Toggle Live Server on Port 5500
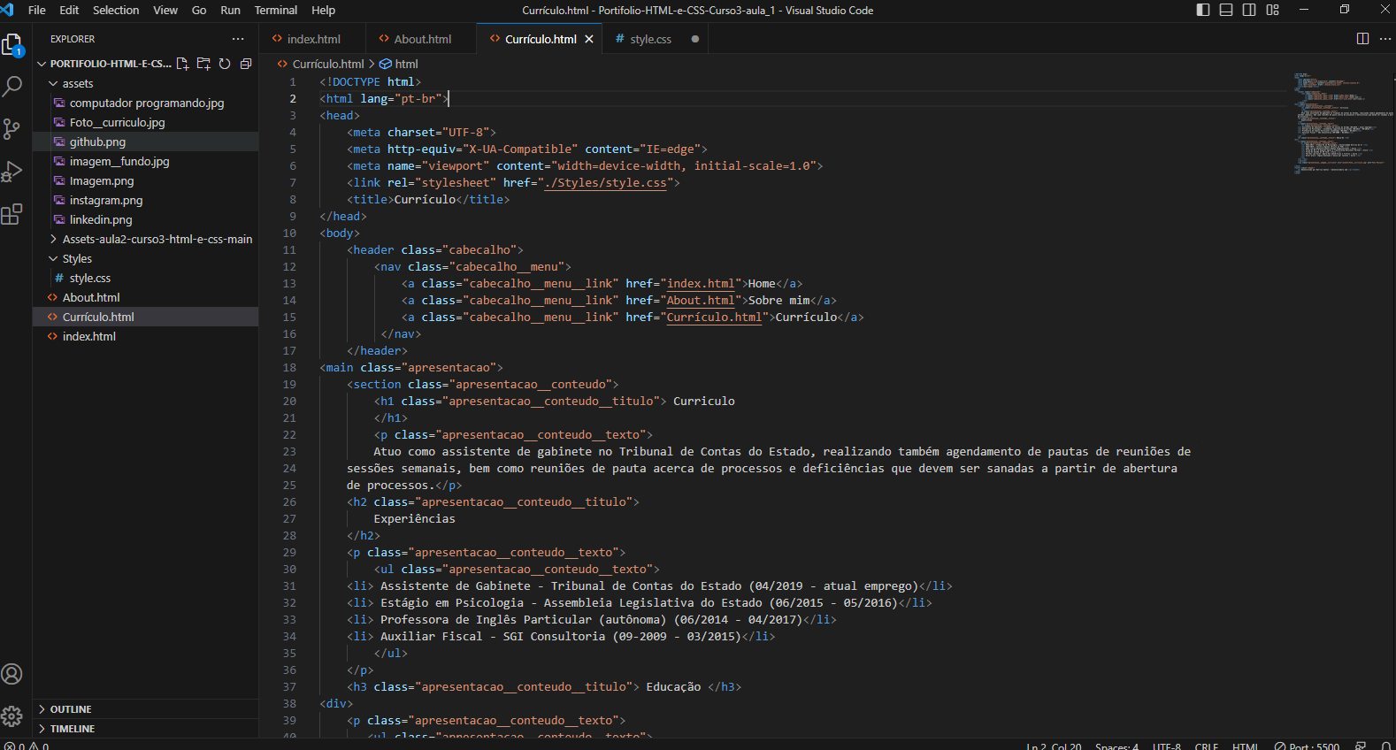Screen dimensions: 1396x750 tap(1308, 746)
